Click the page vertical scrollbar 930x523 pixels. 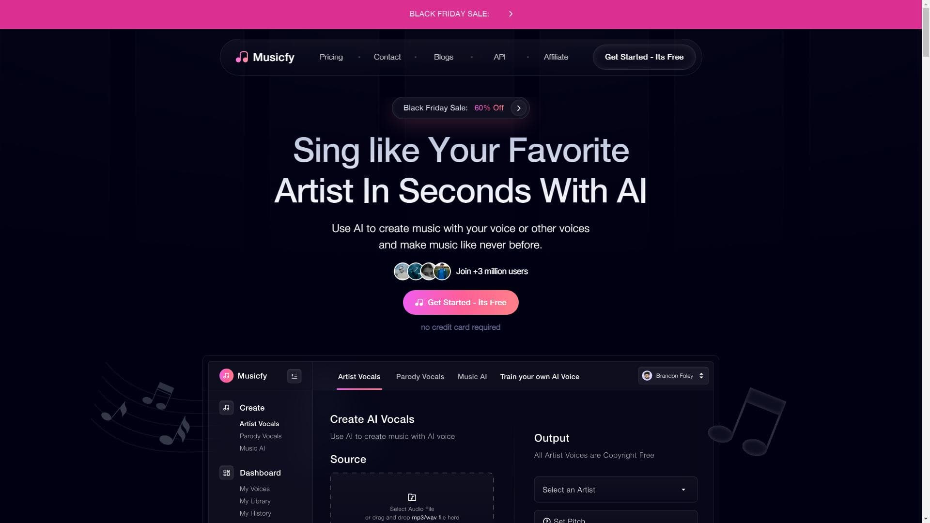click(926, 261)
